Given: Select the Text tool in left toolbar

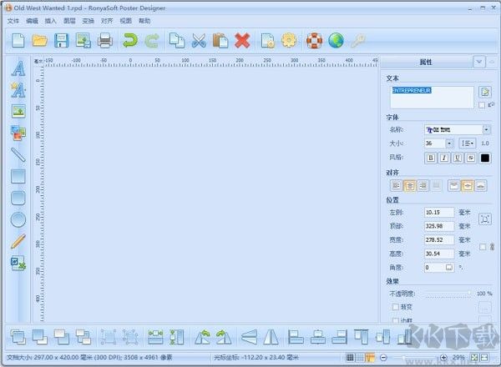Looking at the screenshot, I should pyautogui.click(x=18, y=68).
